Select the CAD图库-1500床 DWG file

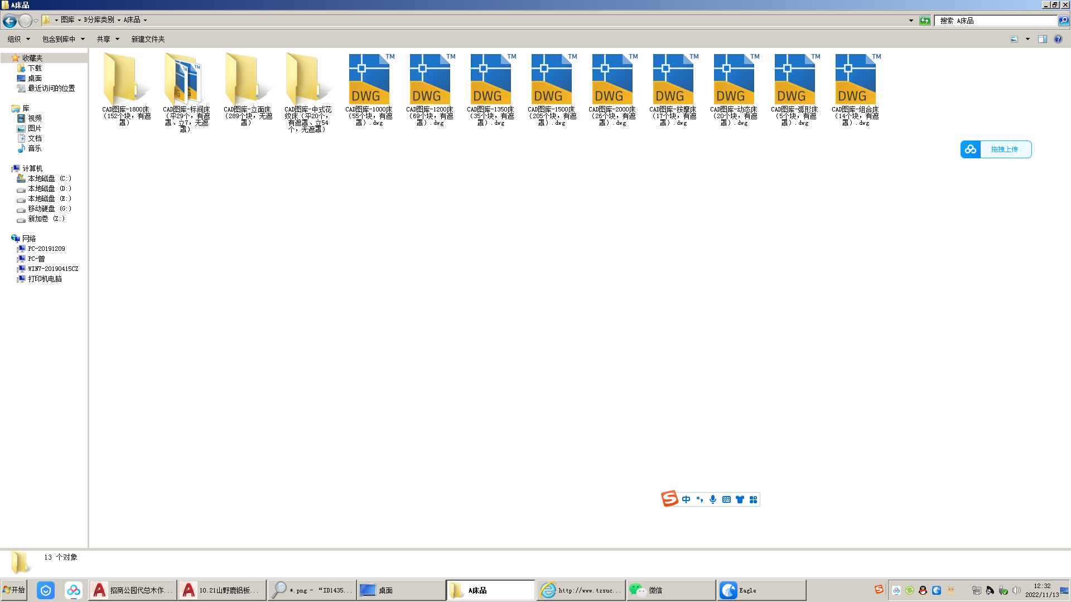[x=552, y=89]
